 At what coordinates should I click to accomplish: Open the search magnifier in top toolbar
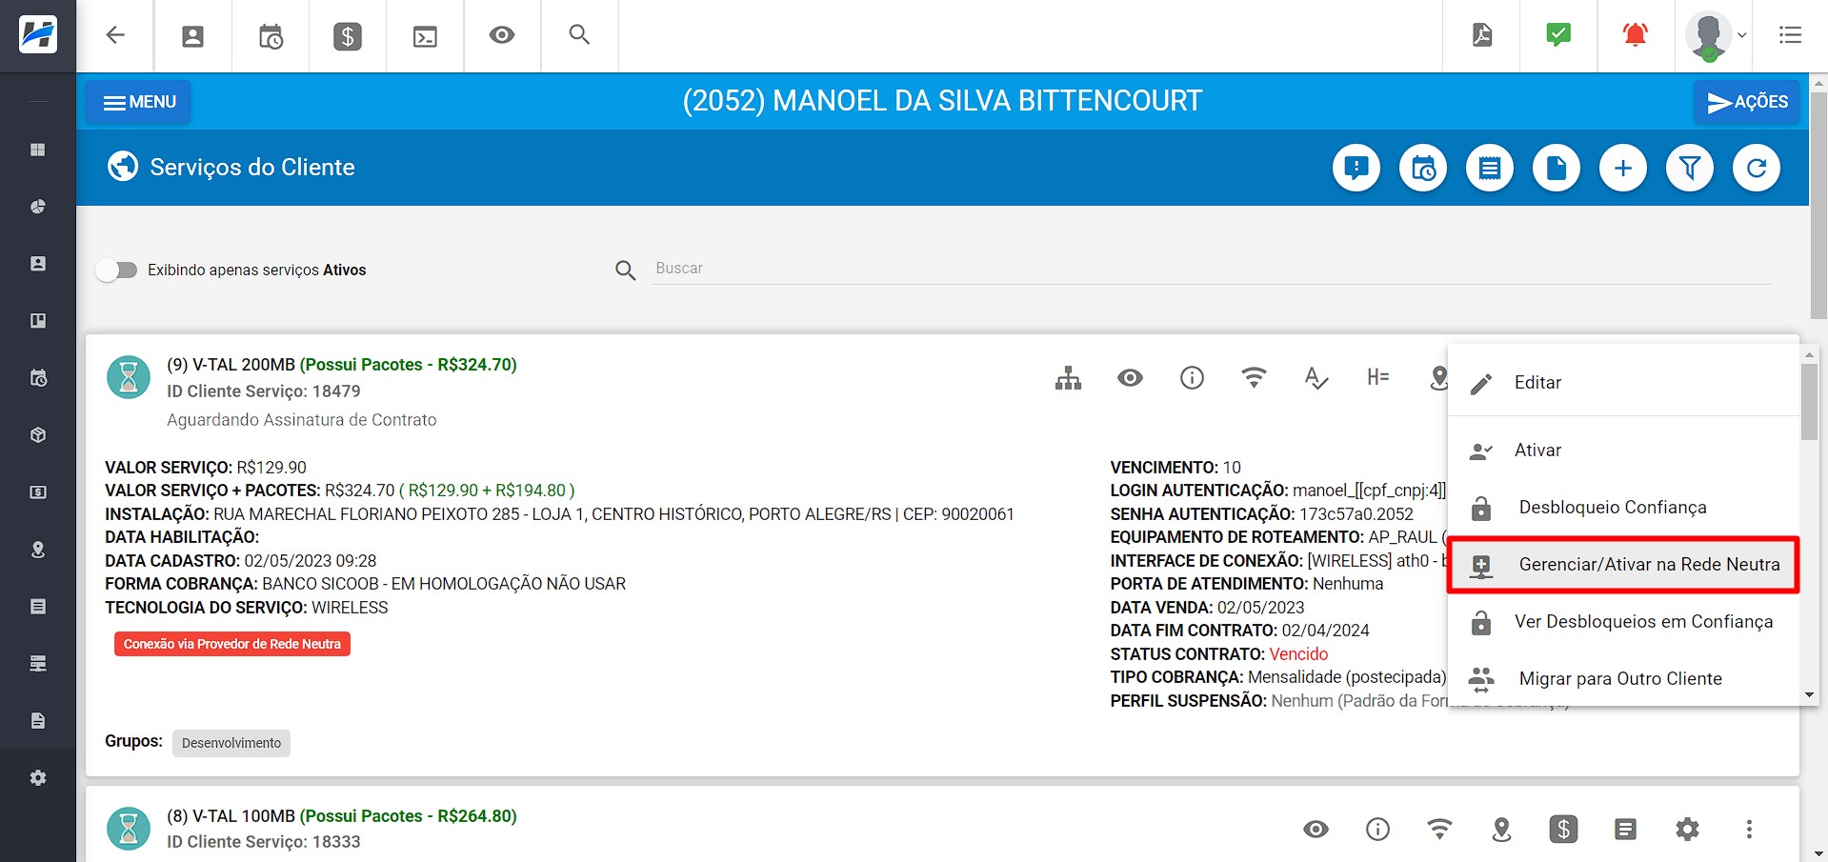coord(579,35)
